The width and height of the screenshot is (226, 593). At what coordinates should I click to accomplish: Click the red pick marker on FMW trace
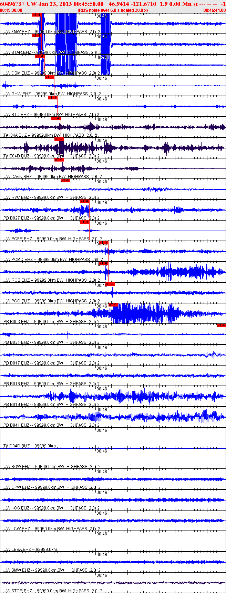[37, 15]
